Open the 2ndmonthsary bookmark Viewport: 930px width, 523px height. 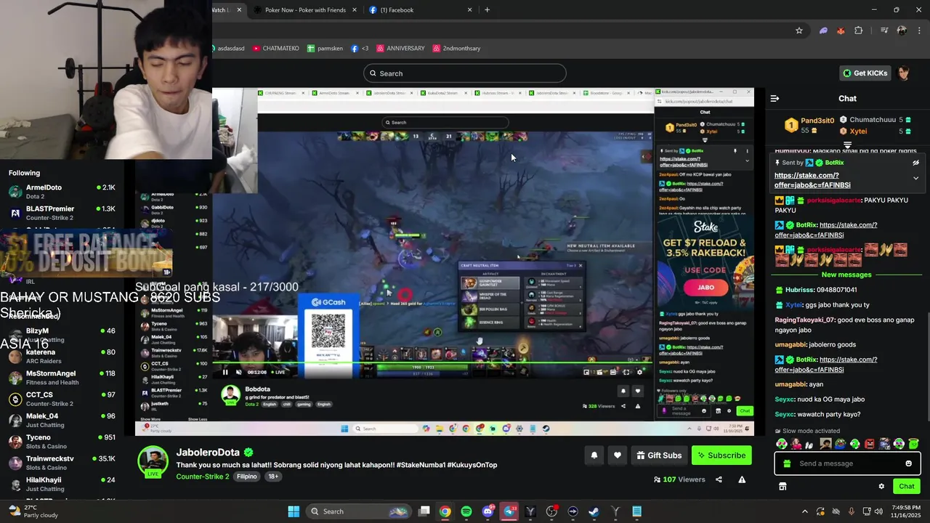click(x=456, y=49)
